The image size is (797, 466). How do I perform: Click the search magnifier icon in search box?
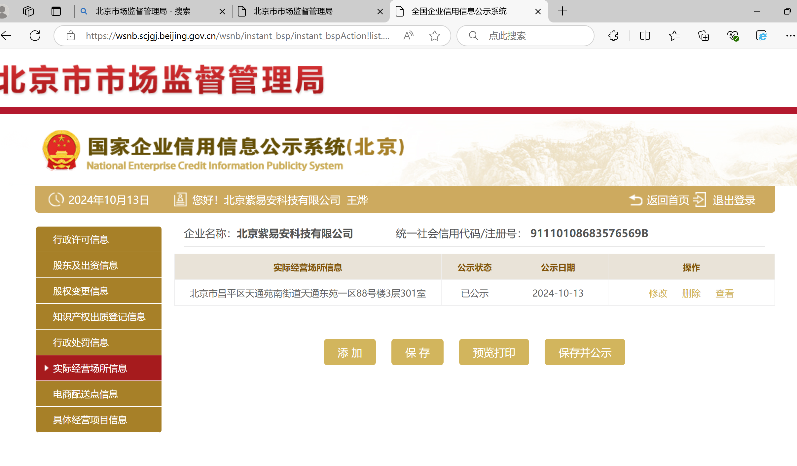(473, 35)
